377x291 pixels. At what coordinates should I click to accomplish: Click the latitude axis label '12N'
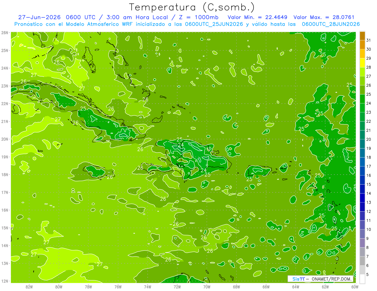5,281
